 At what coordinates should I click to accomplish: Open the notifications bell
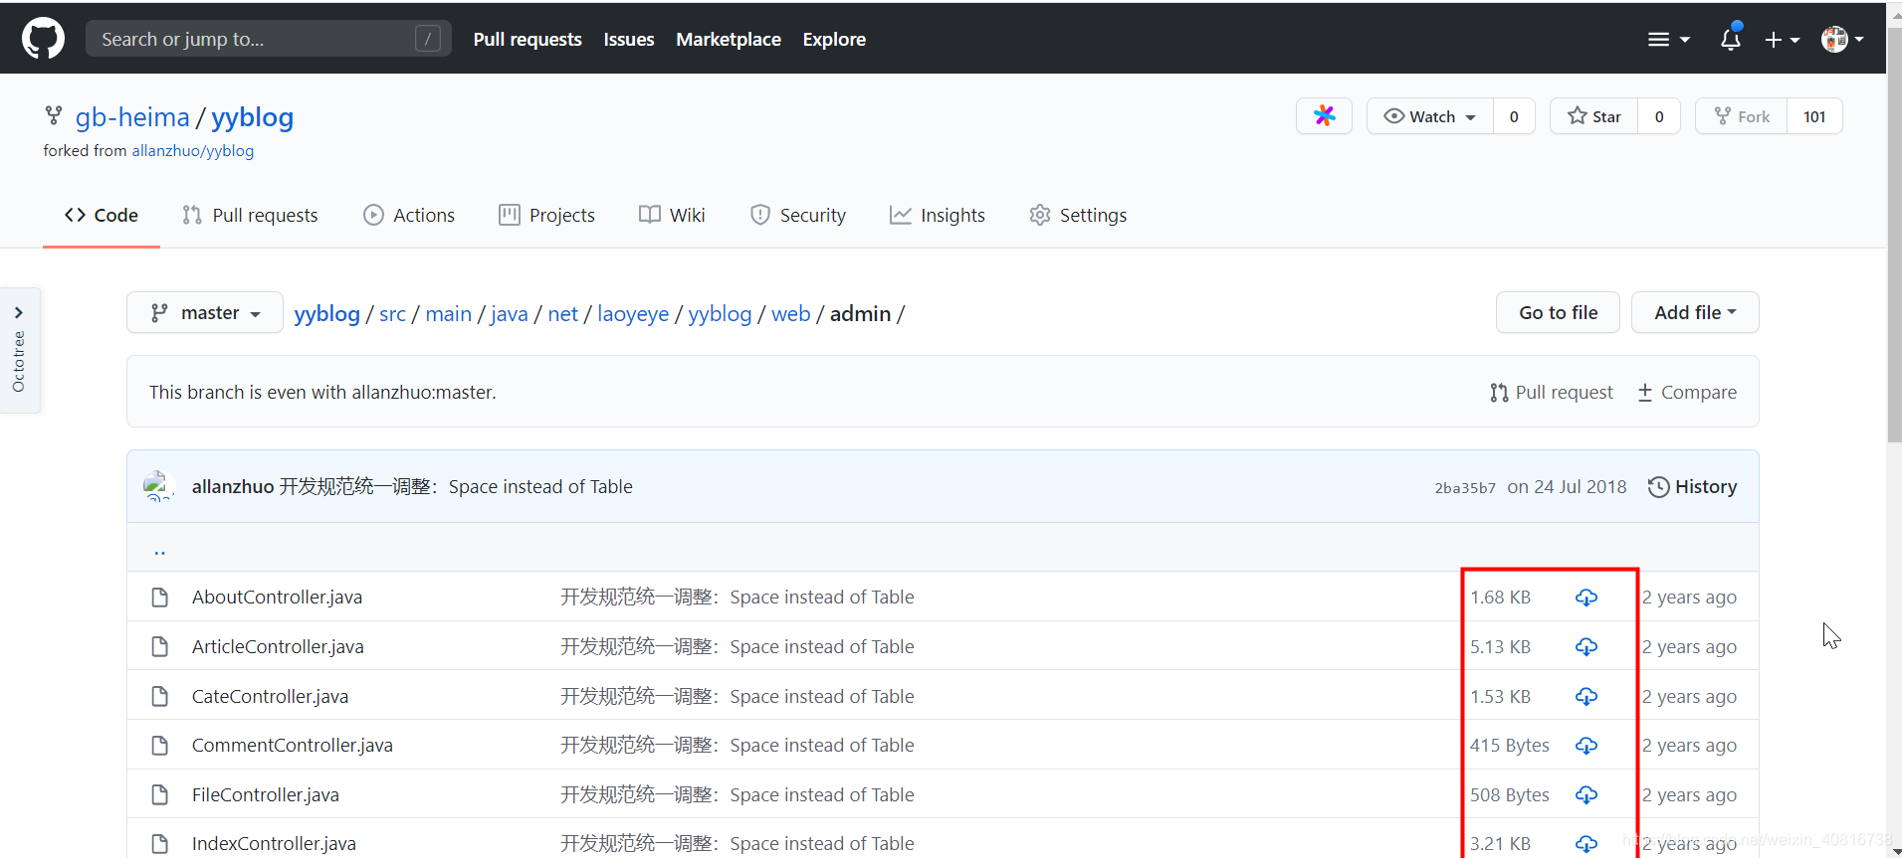(x=1731, y=39)
